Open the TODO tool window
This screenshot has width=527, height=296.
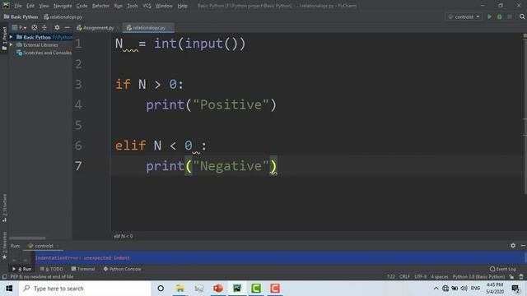pyautogui.click(x=51, y=269)
